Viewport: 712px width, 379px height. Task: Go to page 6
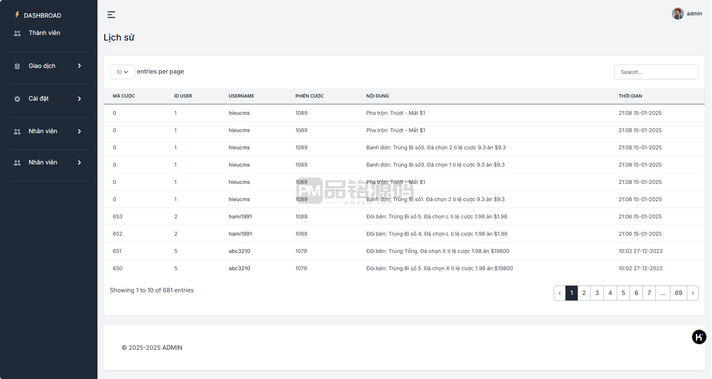pos(636,293)
